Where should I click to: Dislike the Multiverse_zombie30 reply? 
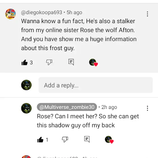pos(65,139)
